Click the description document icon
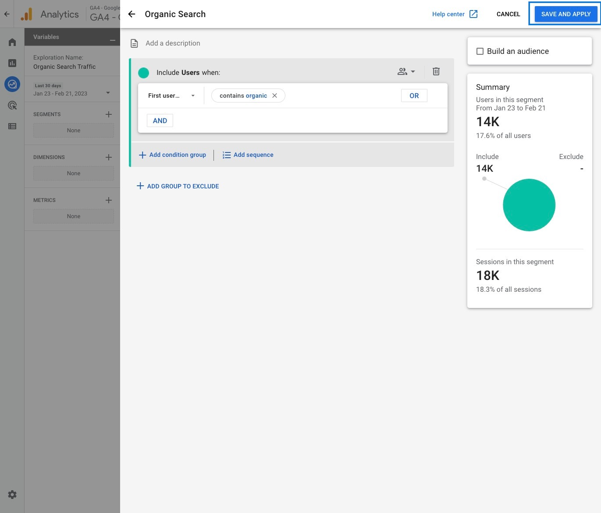The image size is (601, 513). point(134,43)
